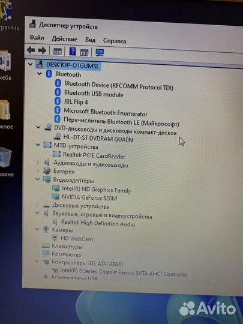Expand Дисковые устройства category

(37, 205)
